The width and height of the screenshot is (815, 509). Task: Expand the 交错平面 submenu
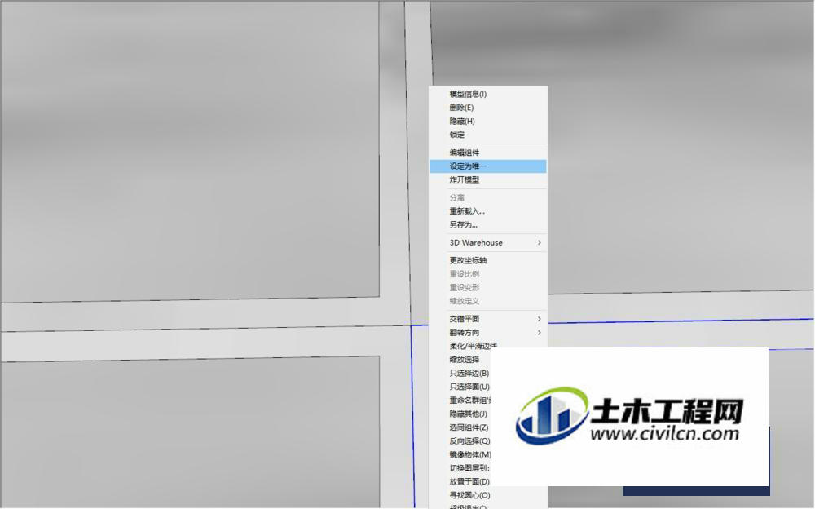[488, 319]
